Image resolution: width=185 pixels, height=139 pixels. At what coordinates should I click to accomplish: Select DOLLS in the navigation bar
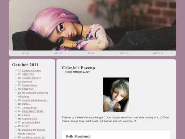124,53
